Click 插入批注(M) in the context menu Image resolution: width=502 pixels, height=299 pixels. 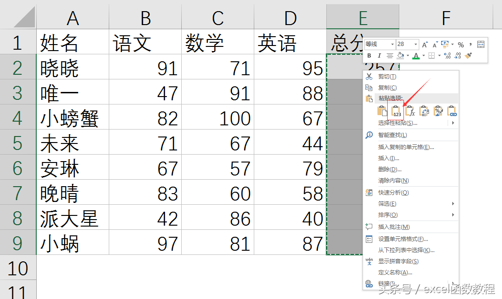tap(394, 227)
